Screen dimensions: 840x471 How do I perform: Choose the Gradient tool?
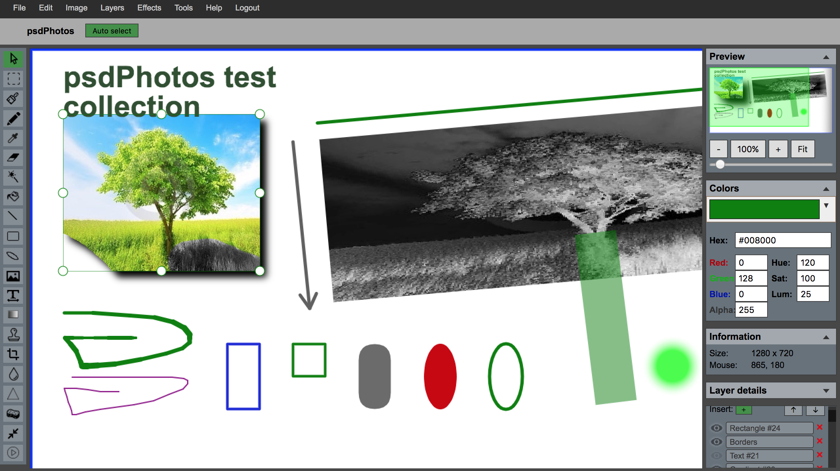13,315
